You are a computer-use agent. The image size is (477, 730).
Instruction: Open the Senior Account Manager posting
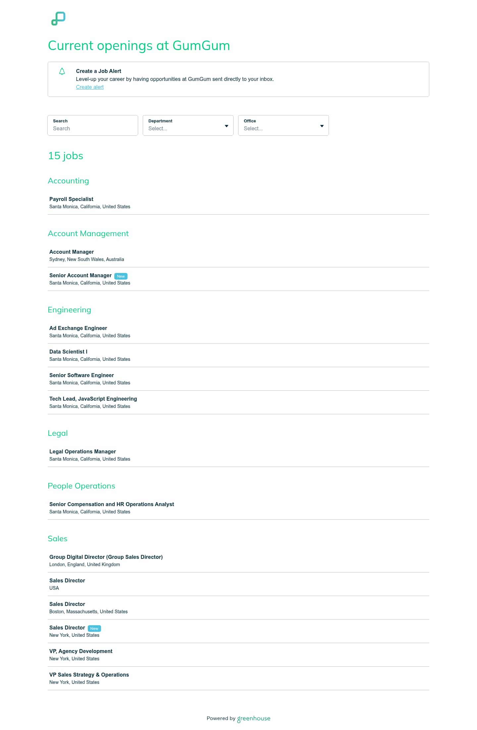(x=238, y=279)
